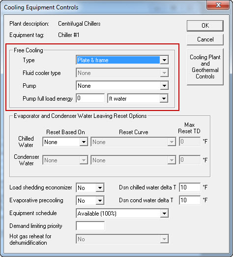233x257 pixels.
Task: Click the Fluid cooler type dropdown
Action: pyautogui.click(x=122, y=73)
